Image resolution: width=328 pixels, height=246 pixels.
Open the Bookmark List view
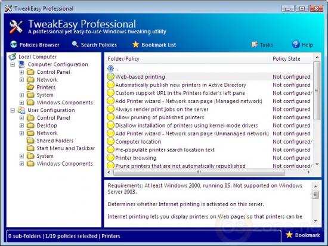(154, 45)
